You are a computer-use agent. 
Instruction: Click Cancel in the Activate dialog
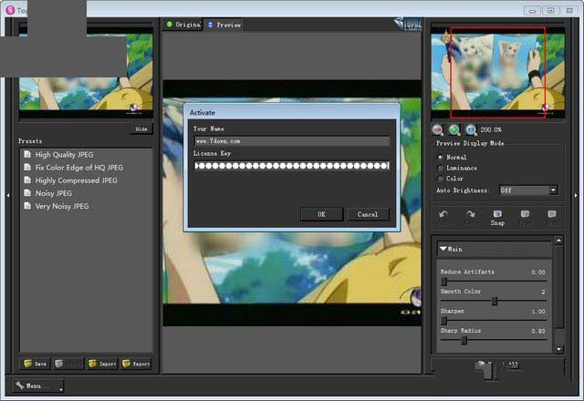[x=368, y=214]
